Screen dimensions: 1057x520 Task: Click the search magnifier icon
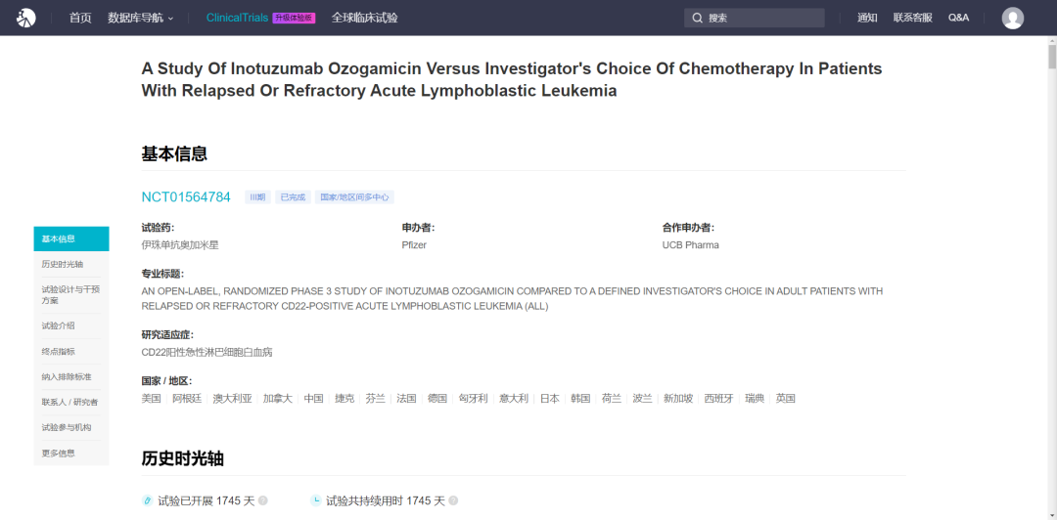pyautogui.click(x=697, y=19)
